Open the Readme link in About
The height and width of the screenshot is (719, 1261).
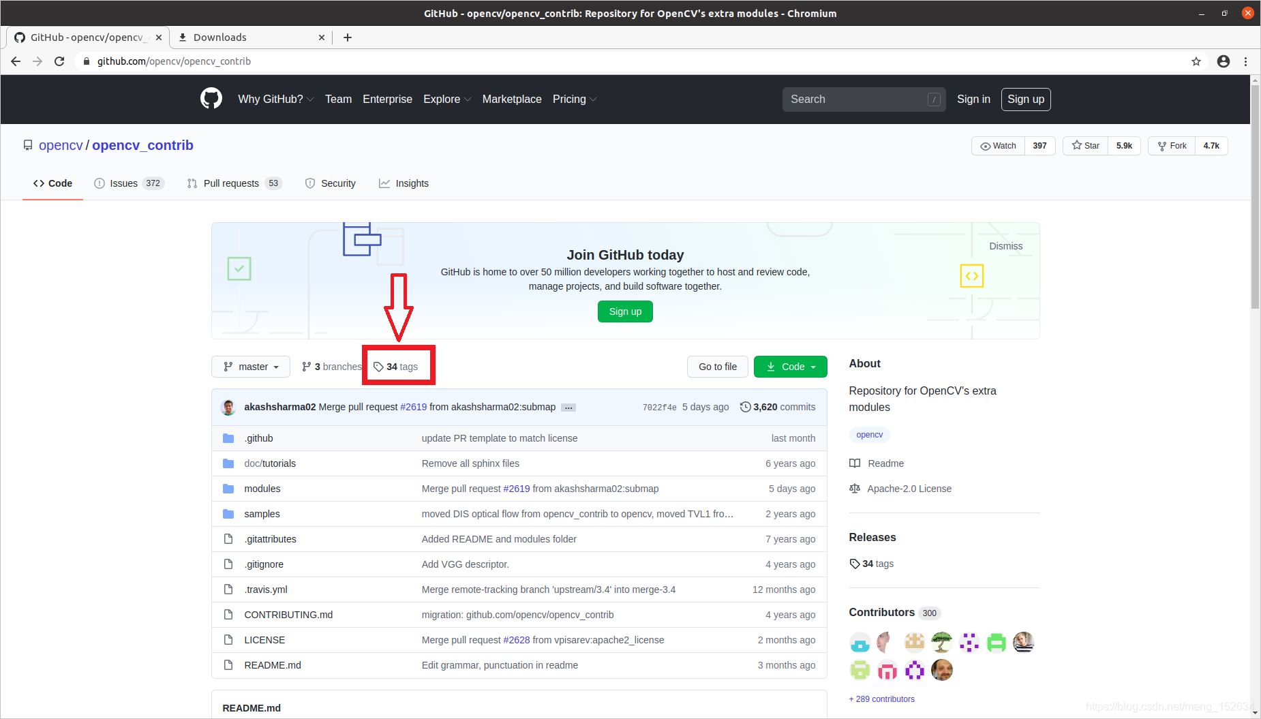(x=877, y=463)
